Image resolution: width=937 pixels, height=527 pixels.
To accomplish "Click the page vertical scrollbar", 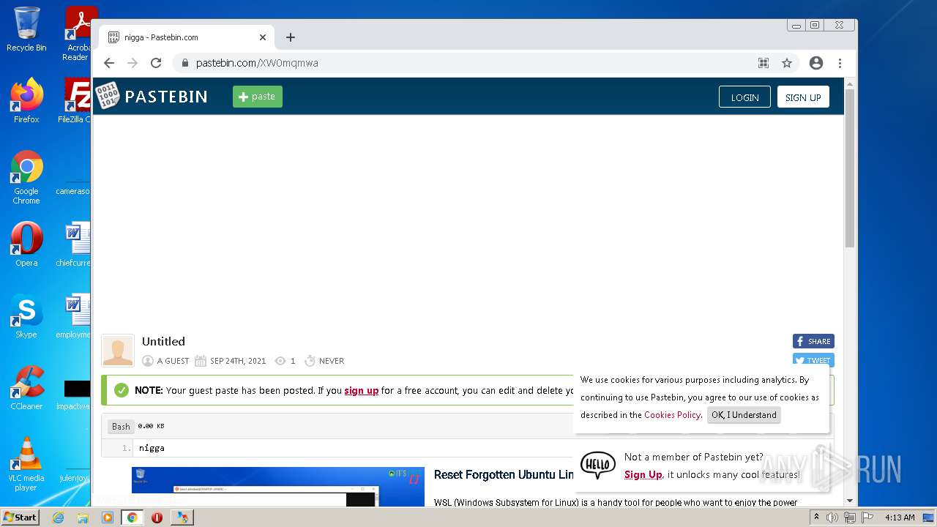I will point(850,168).
